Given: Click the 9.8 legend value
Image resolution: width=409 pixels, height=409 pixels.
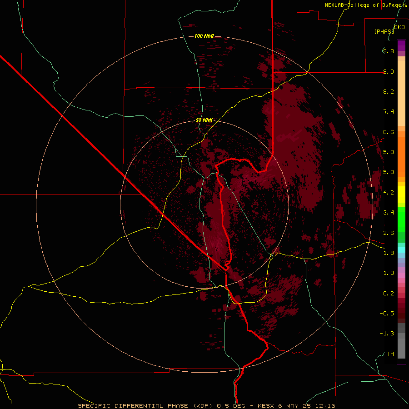Looking at the screenshot, I should click(x=389, y=51).
